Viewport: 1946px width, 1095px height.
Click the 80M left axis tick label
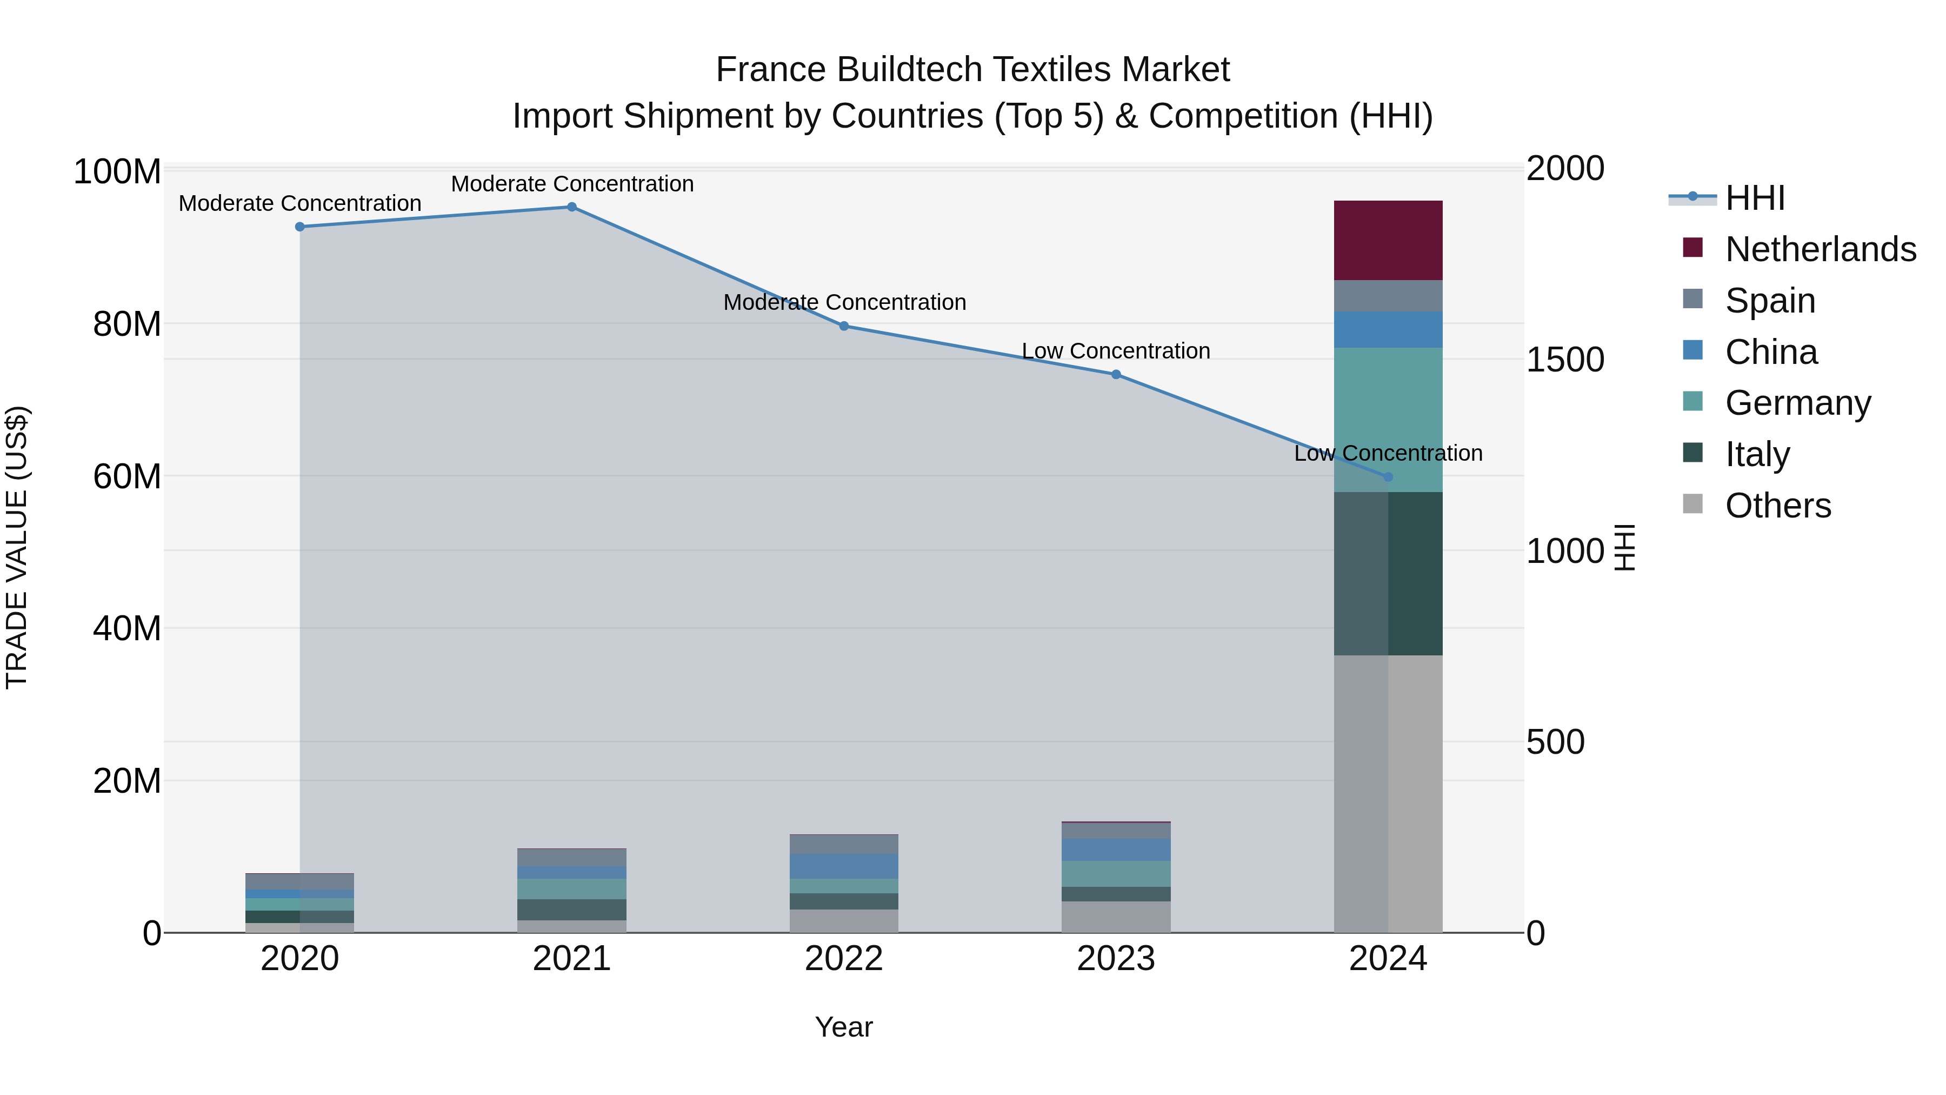pyautogui.click(x=127, y=324)
